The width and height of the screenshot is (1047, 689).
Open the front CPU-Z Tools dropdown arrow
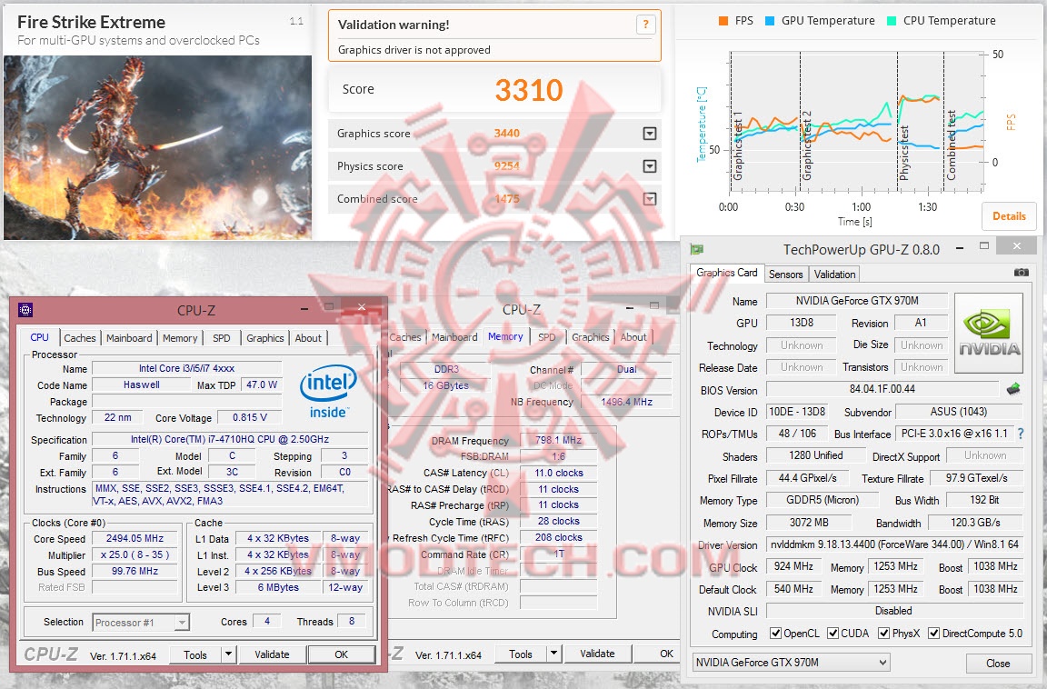(x=228, y=654)
